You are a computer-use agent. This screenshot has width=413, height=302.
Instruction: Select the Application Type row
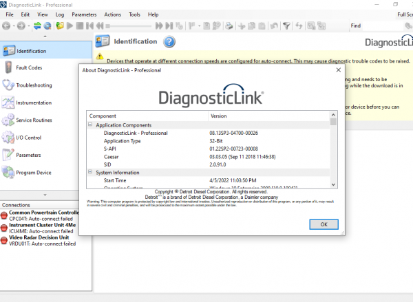(x=208, y=141)
